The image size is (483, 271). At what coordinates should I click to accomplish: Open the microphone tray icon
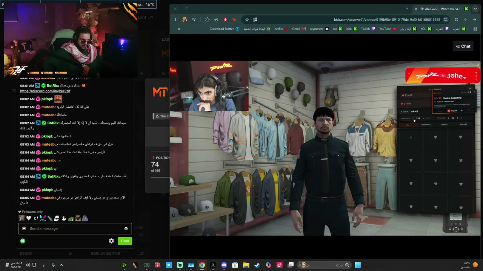53,265
